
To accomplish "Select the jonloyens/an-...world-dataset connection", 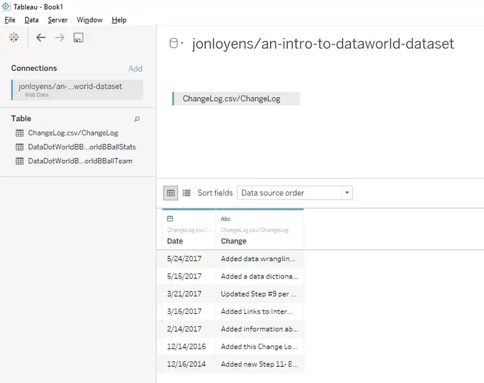I will point(77,90).
